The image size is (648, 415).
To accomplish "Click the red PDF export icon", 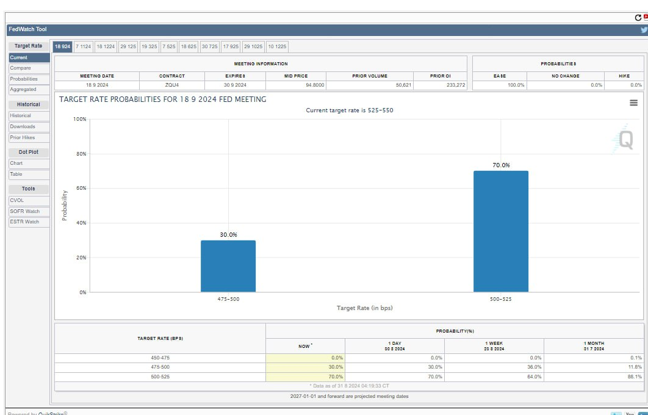I will point(646,17).
